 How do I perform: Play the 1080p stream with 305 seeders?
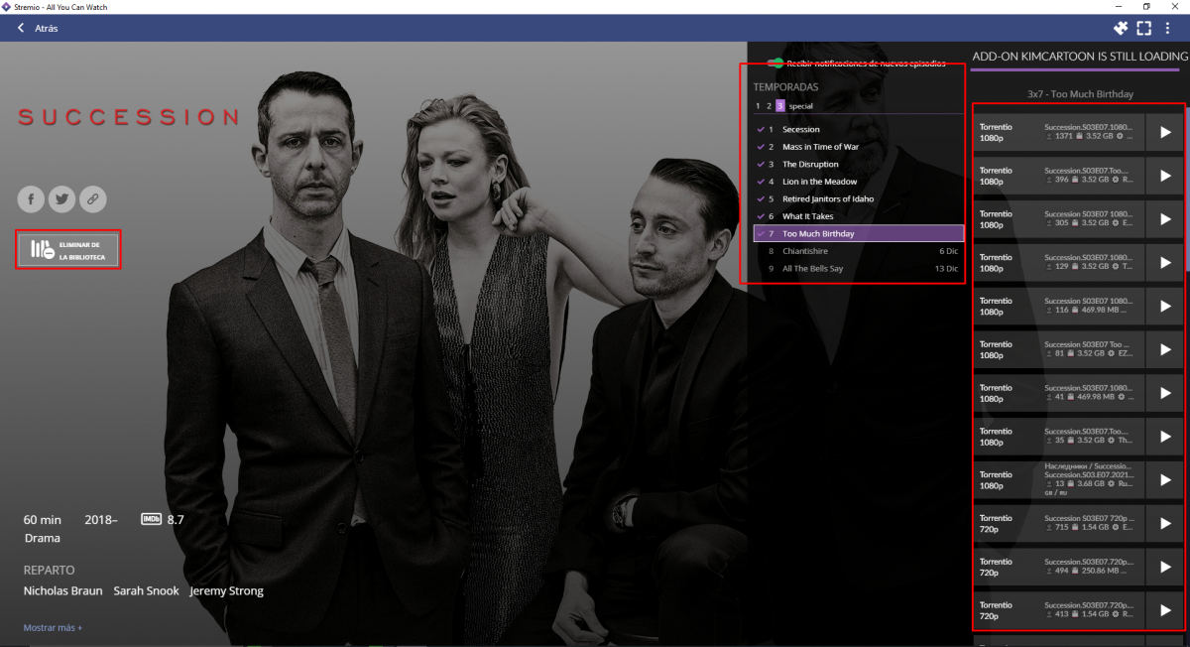[x=1165, y=219]
